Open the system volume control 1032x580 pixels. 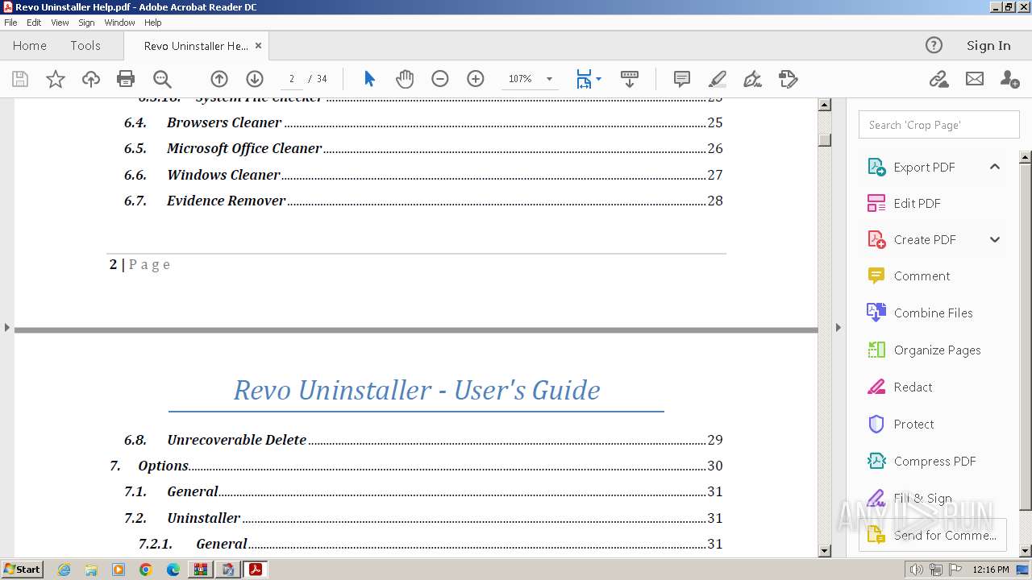coord(916,570)
